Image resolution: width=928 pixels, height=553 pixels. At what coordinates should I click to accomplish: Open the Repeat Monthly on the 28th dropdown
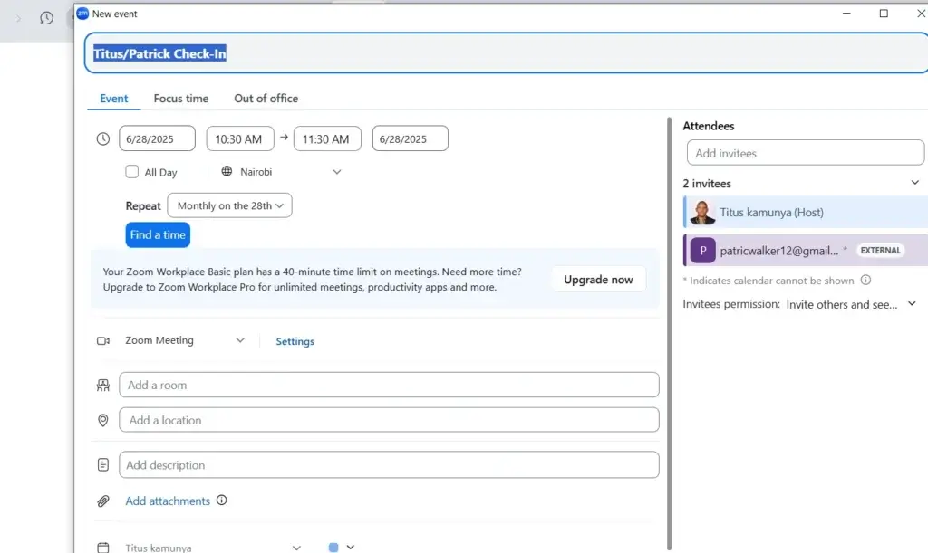pos(229,205)
